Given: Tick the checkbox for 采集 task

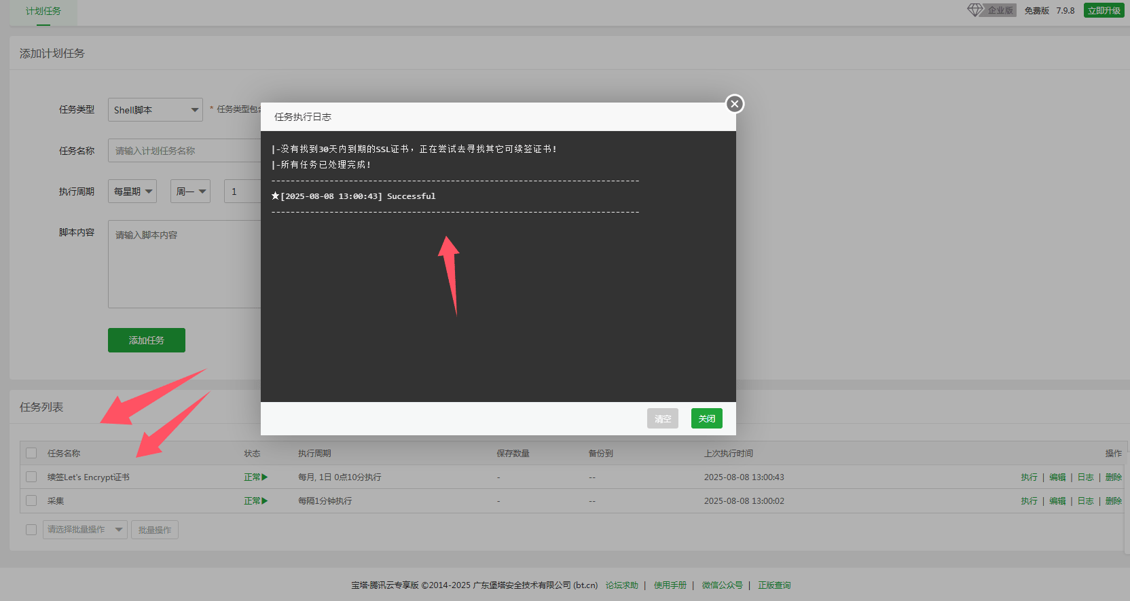Looking at the screenshot, I should 31,500.
